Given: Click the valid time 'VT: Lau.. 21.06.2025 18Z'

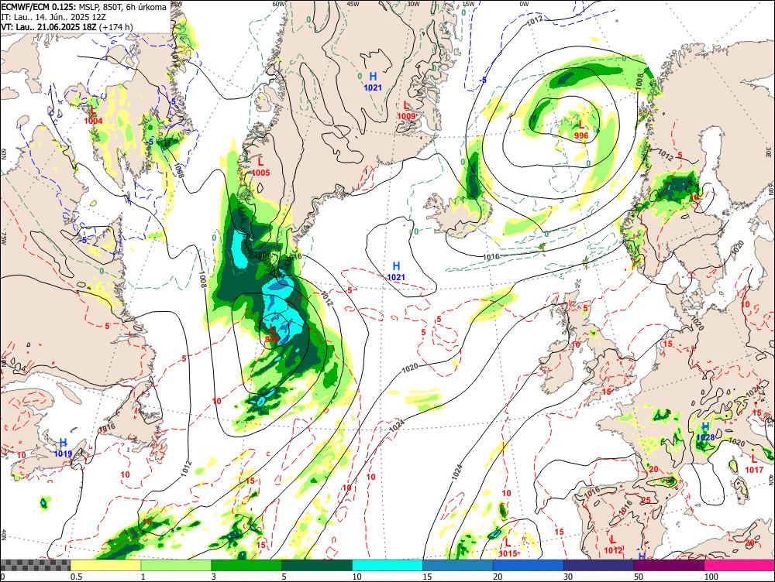Looking at the screenshot, I should click(x=48, y=27).
